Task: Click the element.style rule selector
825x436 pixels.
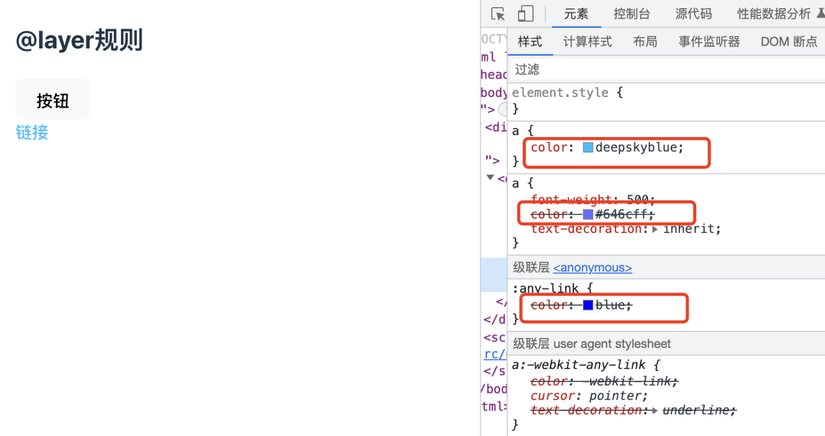Action: click(x=560, y=92)
